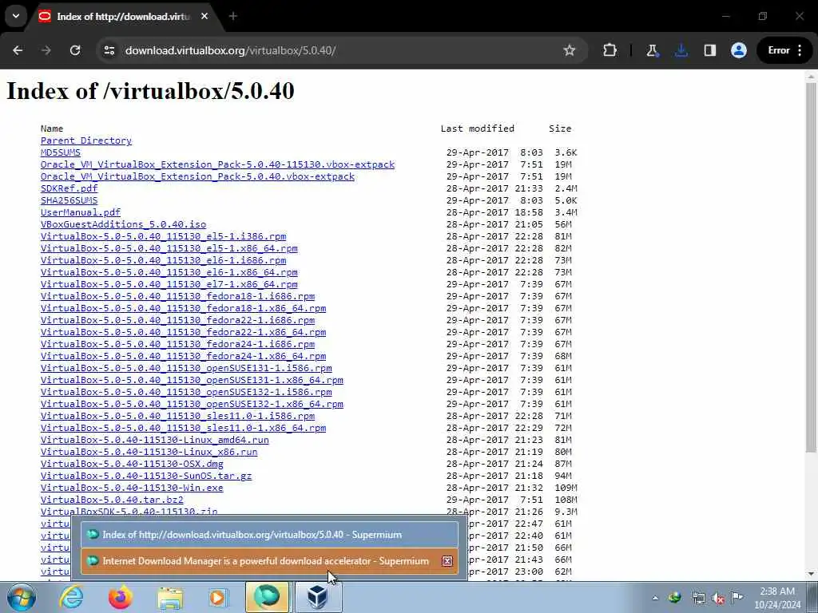Open a new tab
The image size is (818, 613).
(232, 16)
